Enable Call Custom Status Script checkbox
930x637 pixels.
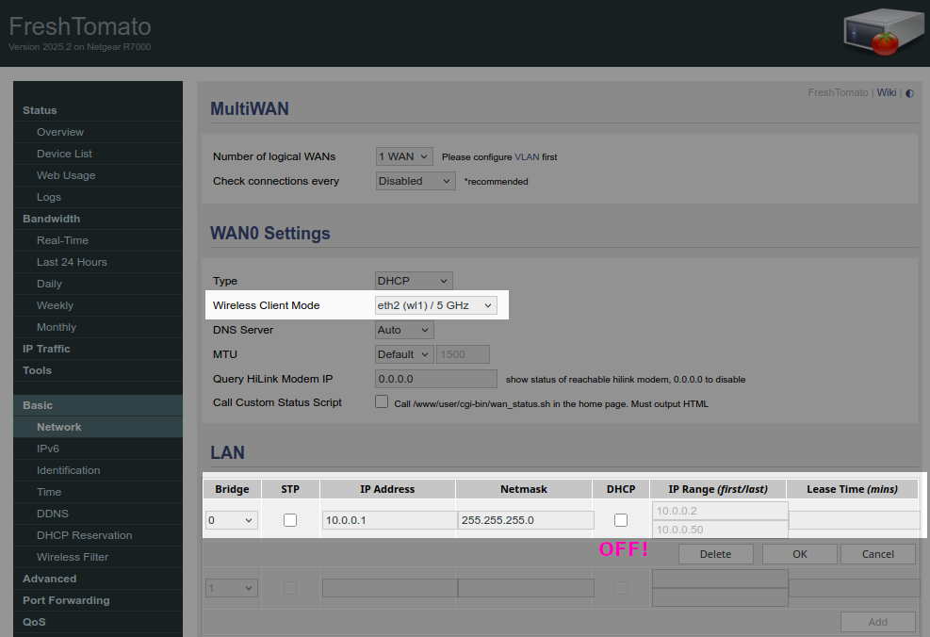click(382, 402)
